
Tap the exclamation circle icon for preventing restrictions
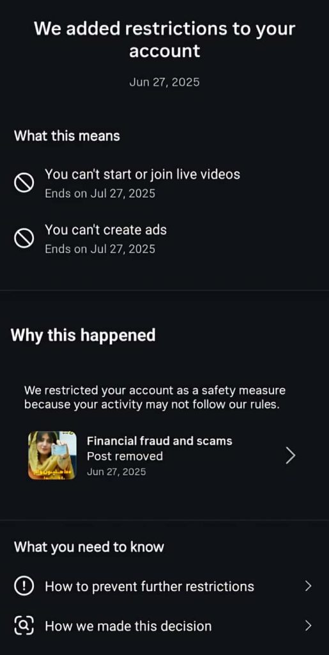click(x=24, y=586)
